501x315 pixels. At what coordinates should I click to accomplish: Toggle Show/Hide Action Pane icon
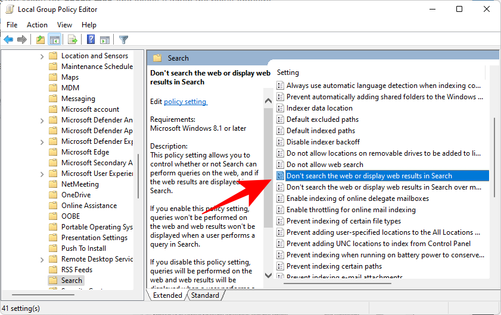105,40
